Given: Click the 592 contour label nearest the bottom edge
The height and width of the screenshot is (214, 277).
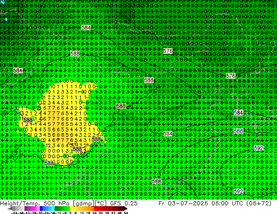Looking at the screenshot, I should click(238, 191).
